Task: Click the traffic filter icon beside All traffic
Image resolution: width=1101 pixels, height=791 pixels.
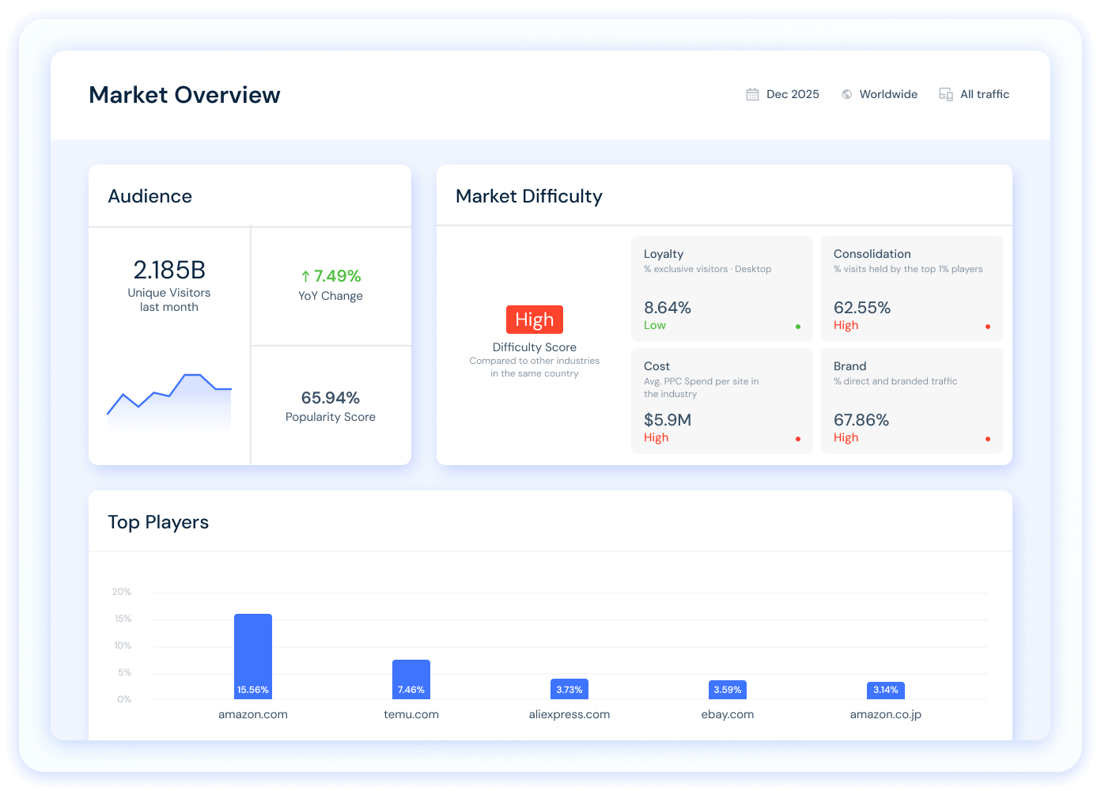Action: coord(945,93)
